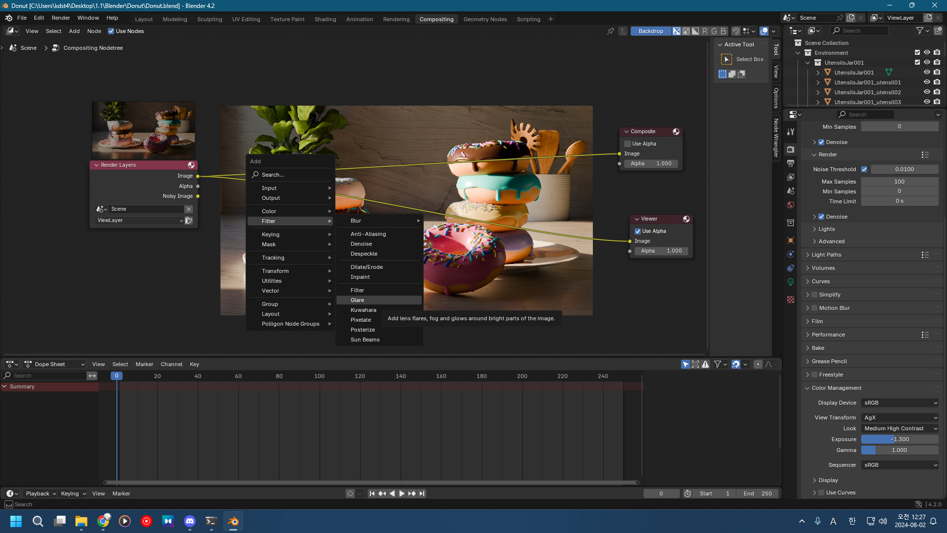Open the Texture properties checkerboard icon

coord(791,300)
